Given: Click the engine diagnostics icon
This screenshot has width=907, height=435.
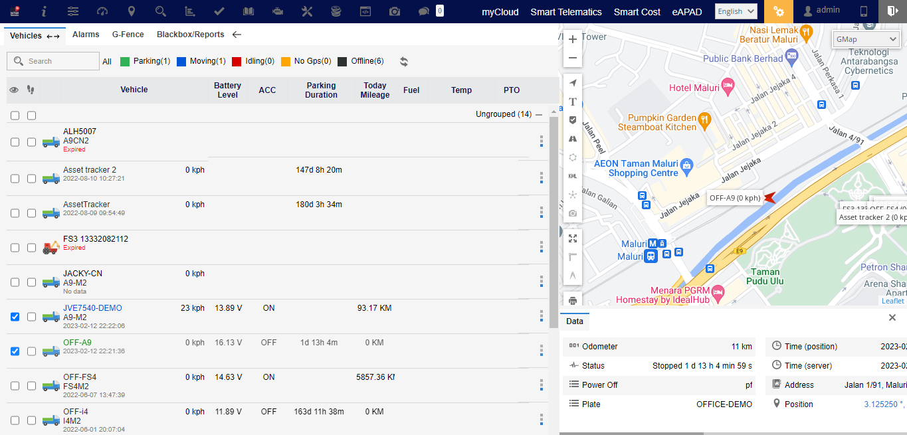Looking at the screenshot, I should [277, 11].
